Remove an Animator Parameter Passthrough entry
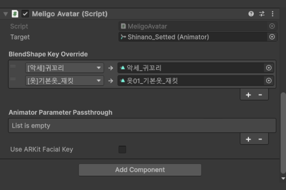 pos(260,139)
